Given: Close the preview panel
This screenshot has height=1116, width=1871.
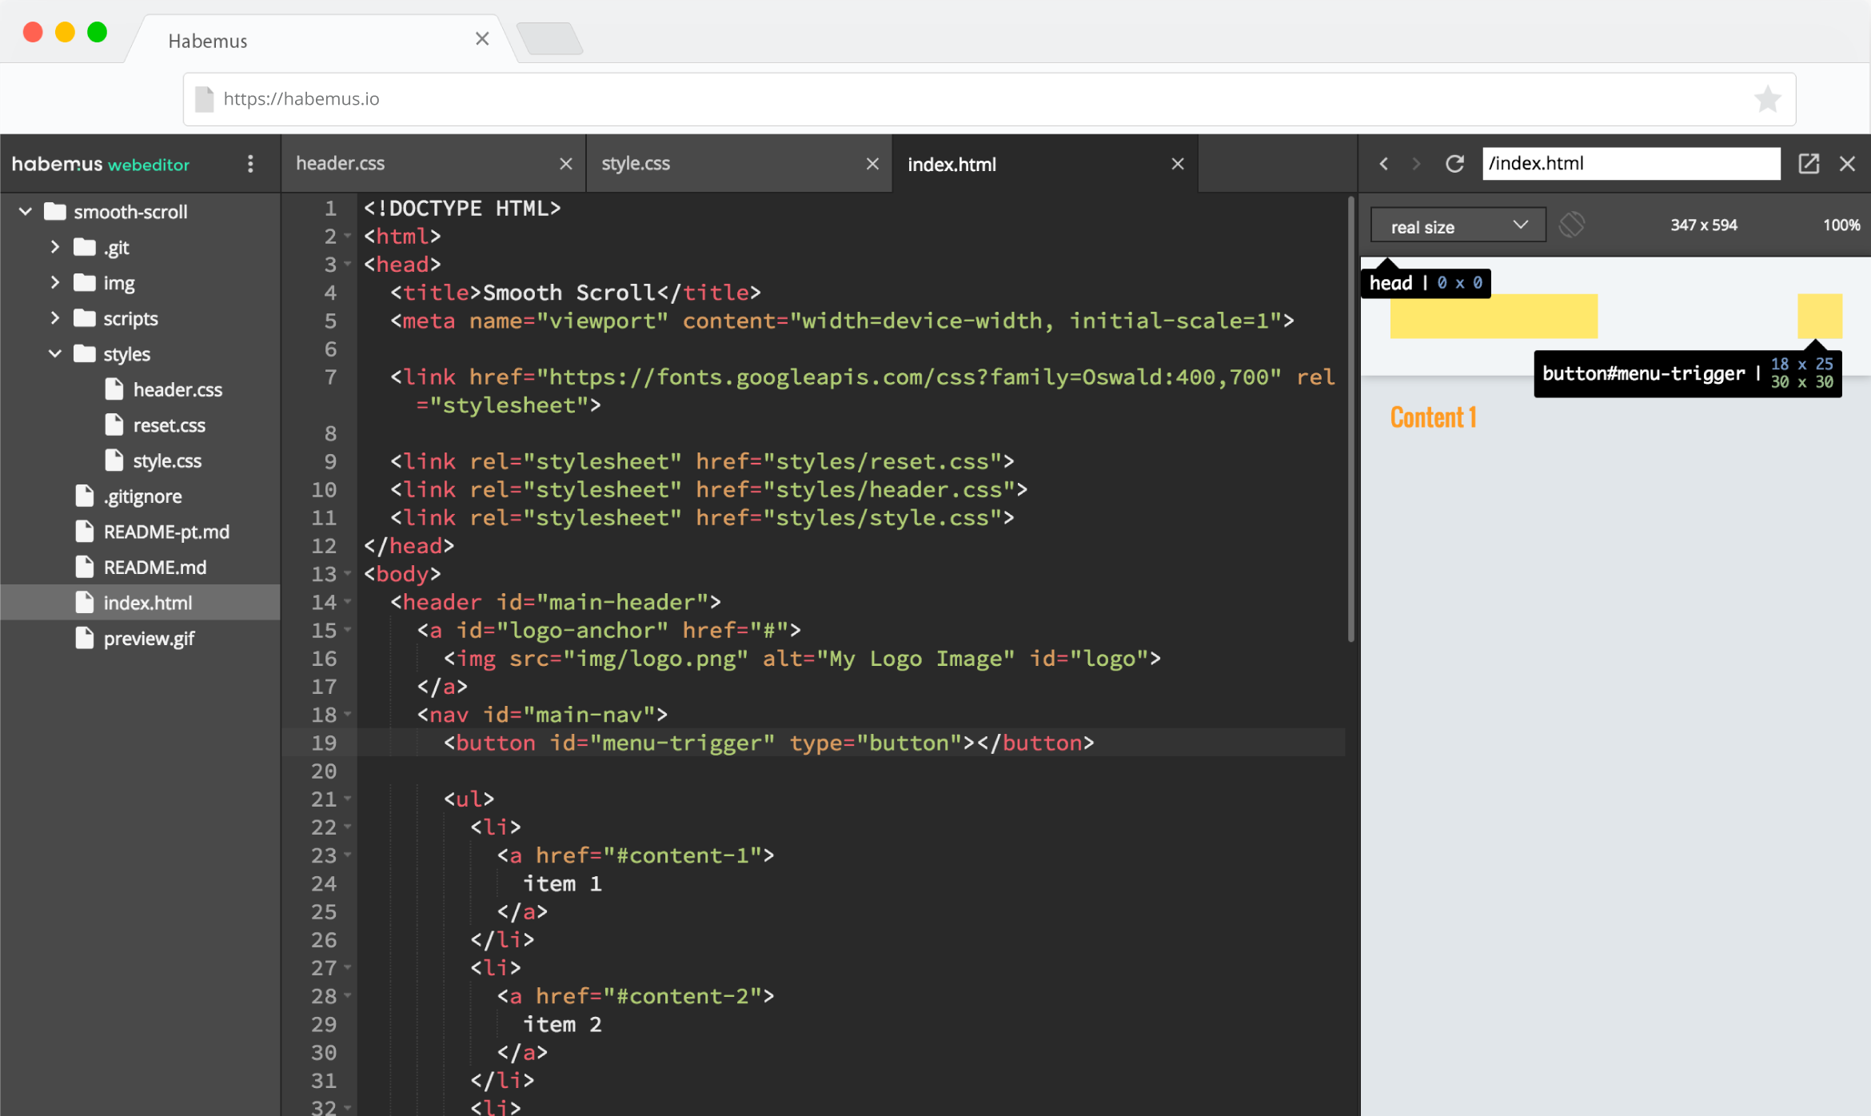Looking at the screenshot, I should [1847, 164].
